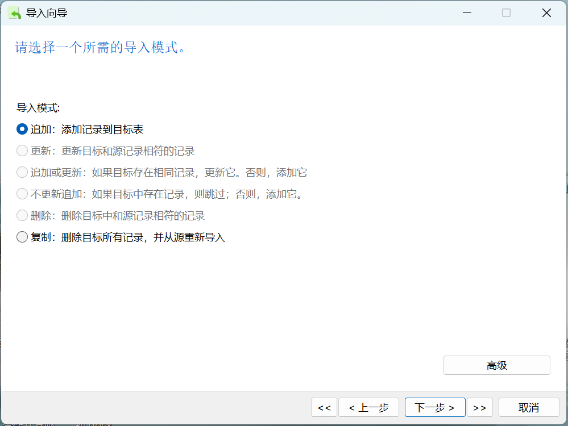The image size is (568, 426).
Task: Click the 导入向导 title bar text
Action: (x=47, y=14)
